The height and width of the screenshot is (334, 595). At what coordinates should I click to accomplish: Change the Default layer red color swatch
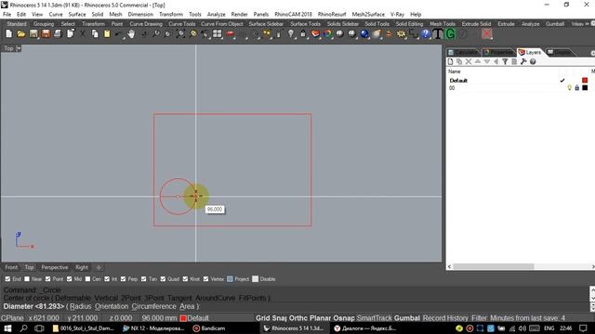pyautogui.click(x=585, y=81)
